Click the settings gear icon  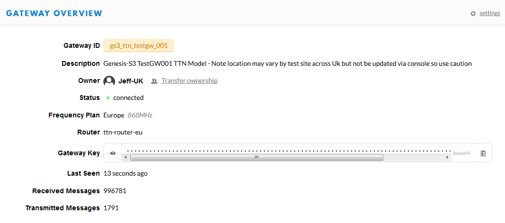pyautogui.click(x=473, y=14)
